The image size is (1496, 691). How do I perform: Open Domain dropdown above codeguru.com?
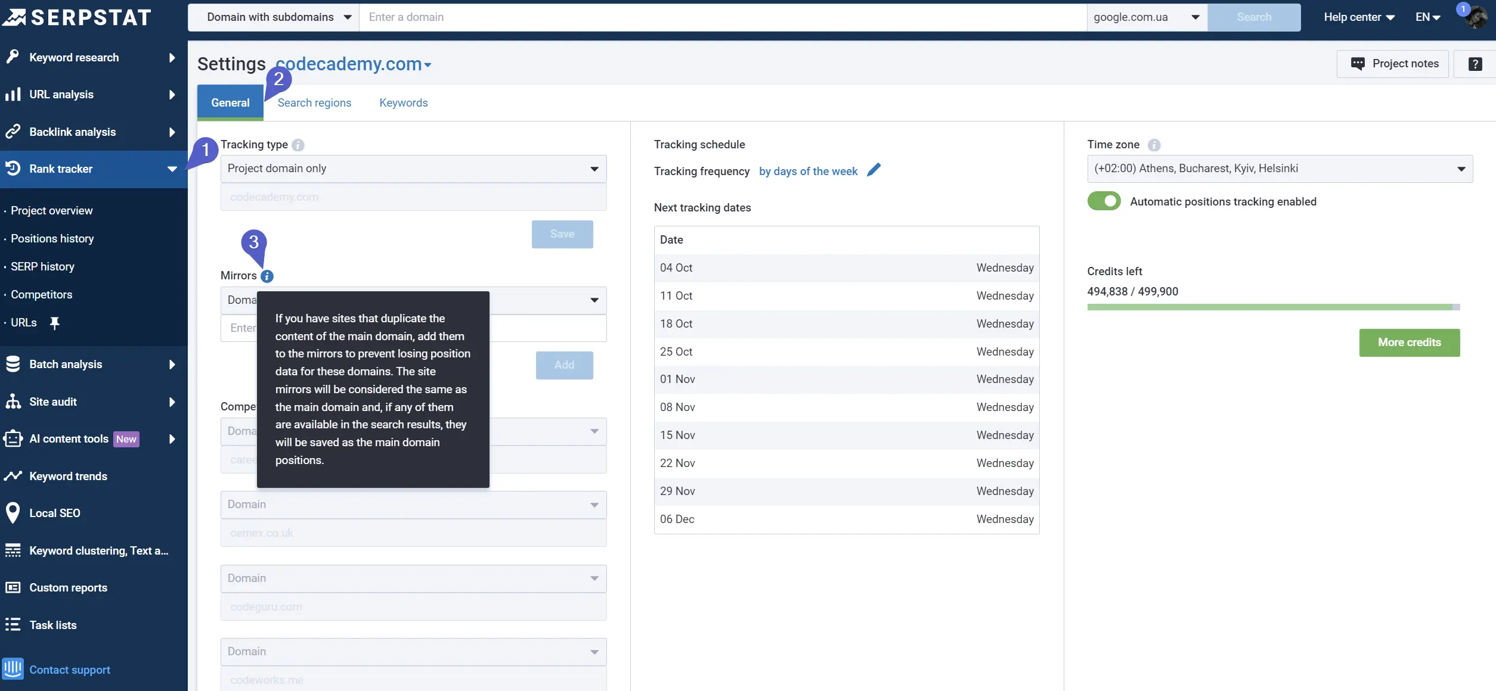(413, 578)
